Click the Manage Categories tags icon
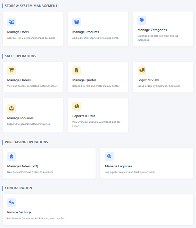Screen dimensions: 196x228 (x=142, y=20)
